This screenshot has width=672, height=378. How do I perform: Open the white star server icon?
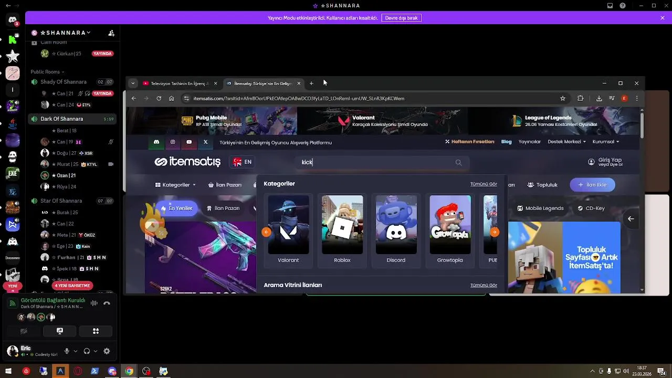tap(13, 56)
